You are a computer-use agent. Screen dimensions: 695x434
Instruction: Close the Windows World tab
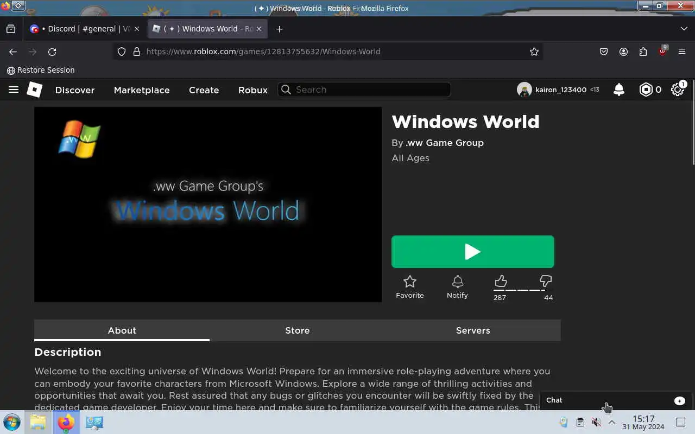(x=259, y=29)
